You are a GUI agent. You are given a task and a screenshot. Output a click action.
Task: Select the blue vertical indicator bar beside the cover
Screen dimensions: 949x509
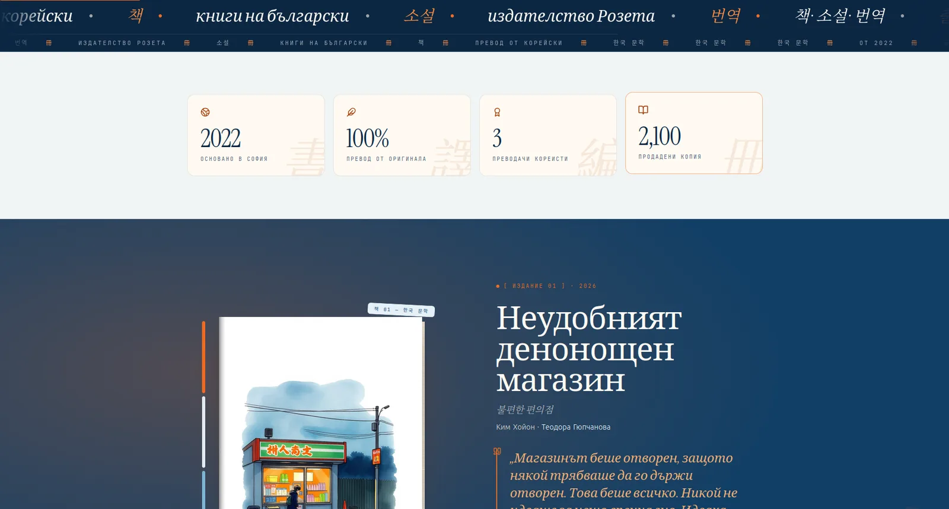pos(203,490)
